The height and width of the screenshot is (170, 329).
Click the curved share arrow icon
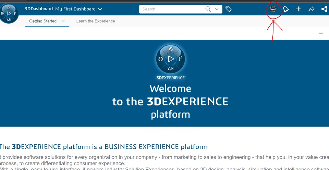coord(311,9)
